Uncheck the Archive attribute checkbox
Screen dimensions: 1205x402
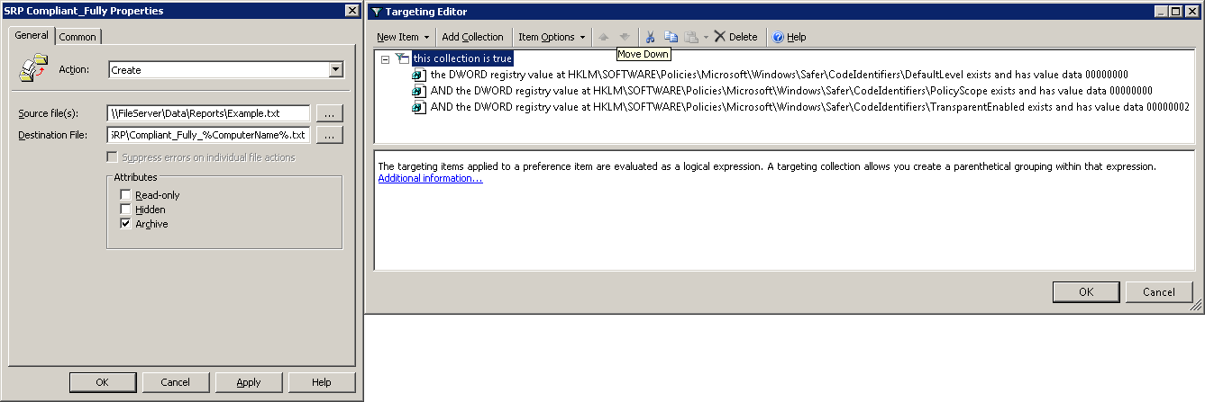[126, 224]
